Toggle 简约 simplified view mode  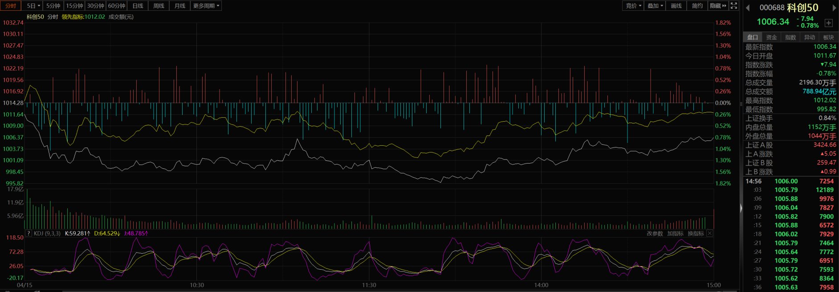click(697, 6)
